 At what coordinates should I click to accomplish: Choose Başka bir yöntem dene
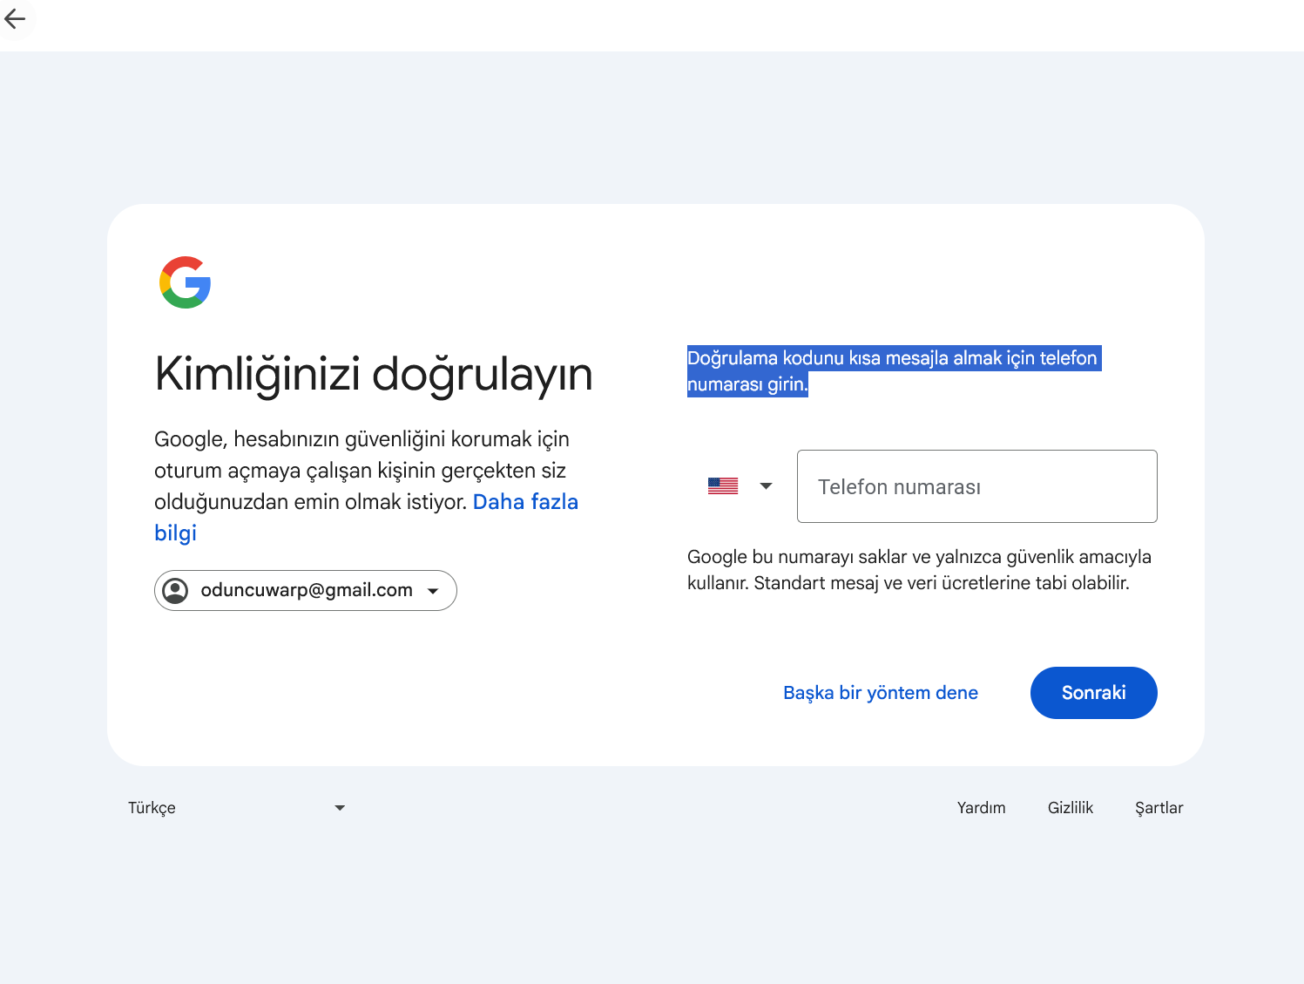coord(881,693)
